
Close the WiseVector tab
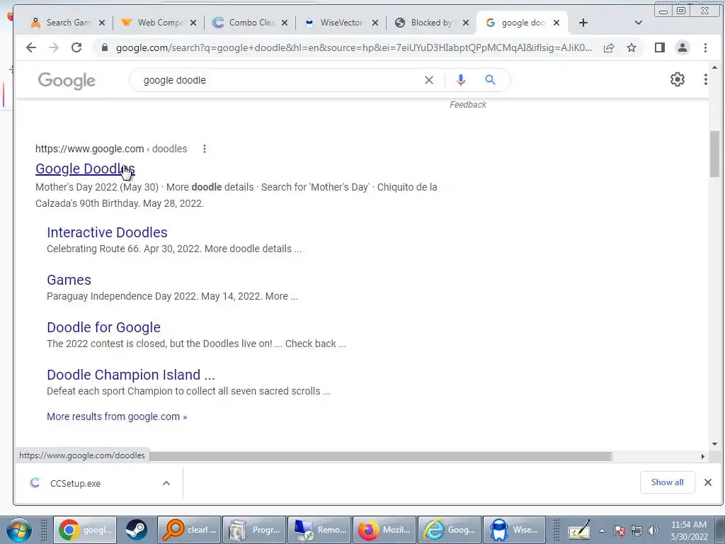point(375,23)
